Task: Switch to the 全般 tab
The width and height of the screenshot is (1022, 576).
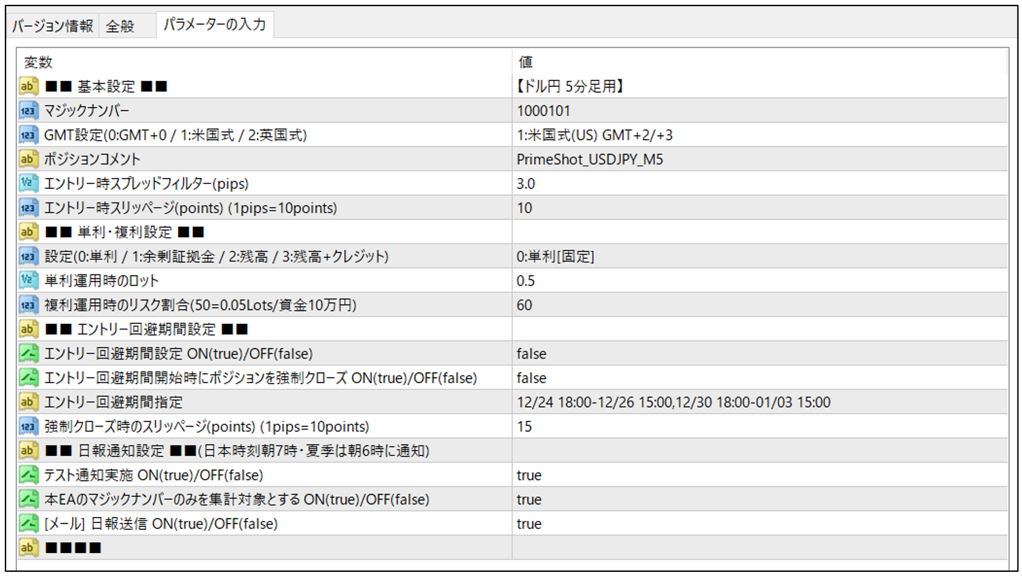Action: (x=120, y=26)
